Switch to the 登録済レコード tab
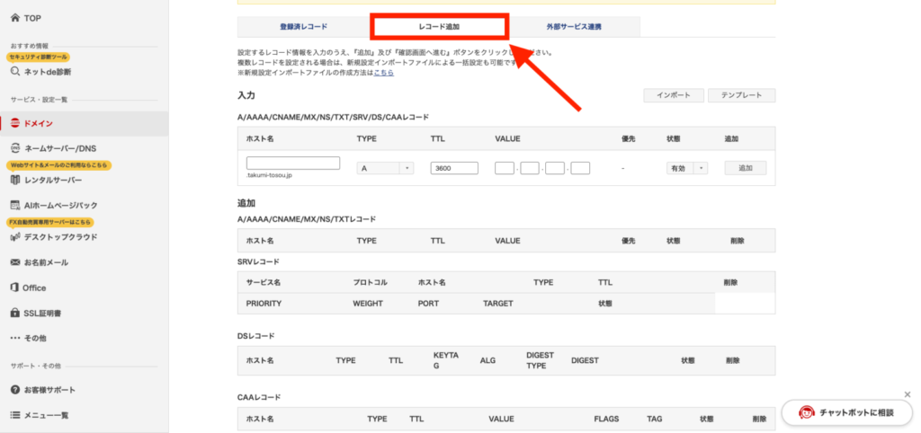Viewport: 921px width, 433px height. coord(304,27)
